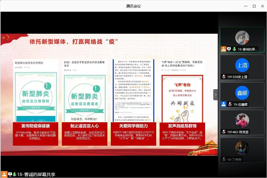Viewport: 267px width, 178px height.
Task: Click the 宣传防疫保健康 red heading on slide
Action: [36, 126]
